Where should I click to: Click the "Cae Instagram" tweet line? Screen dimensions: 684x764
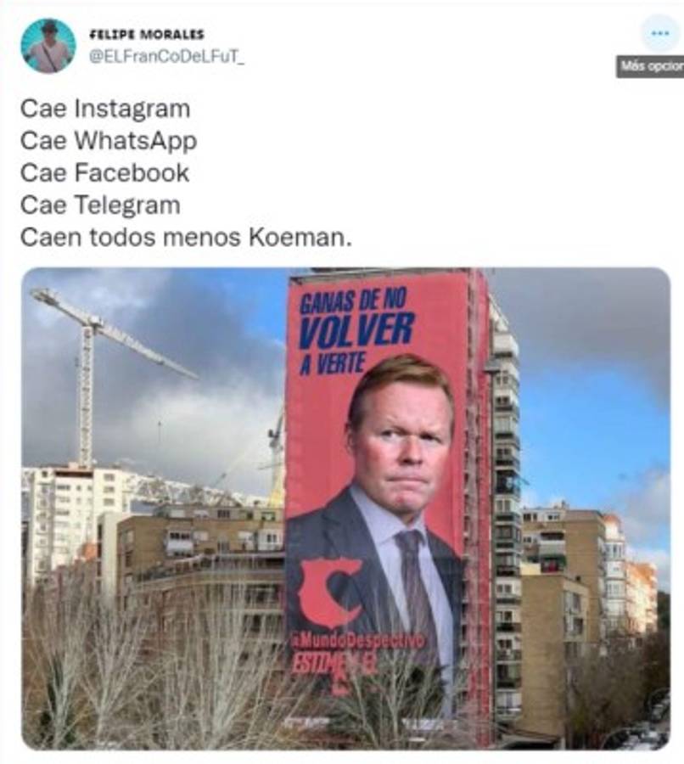pos(105,108)
